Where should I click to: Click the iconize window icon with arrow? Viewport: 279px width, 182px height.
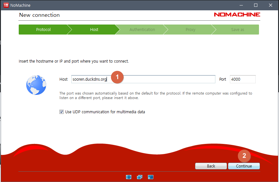click(150, 177)
